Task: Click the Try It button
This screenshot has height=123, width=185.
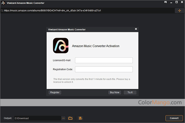Action: coord(130,92)
